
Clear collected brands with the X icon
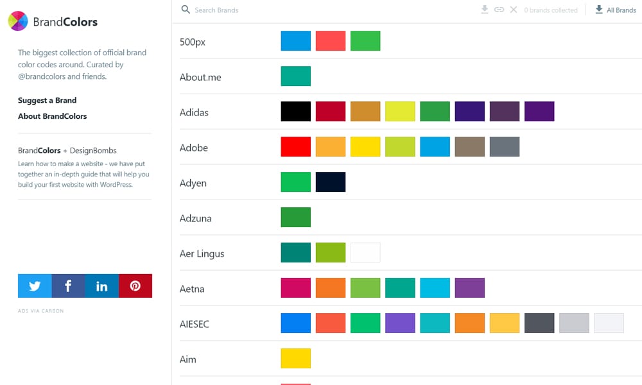pyautogui.click(x=514, y=10)
